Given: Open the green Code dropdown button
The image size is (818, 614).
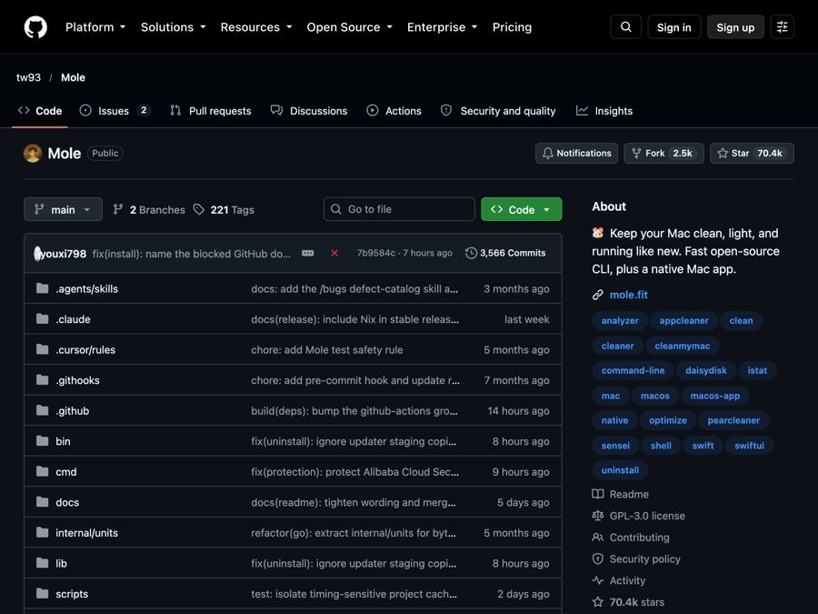Looking at the screenshot, I should [x=521, y=209].
